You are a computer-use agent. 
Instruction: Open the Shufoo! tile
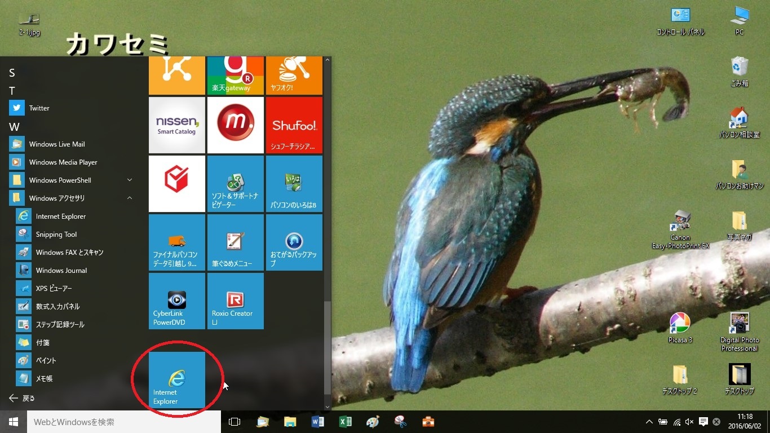[294, 125]
